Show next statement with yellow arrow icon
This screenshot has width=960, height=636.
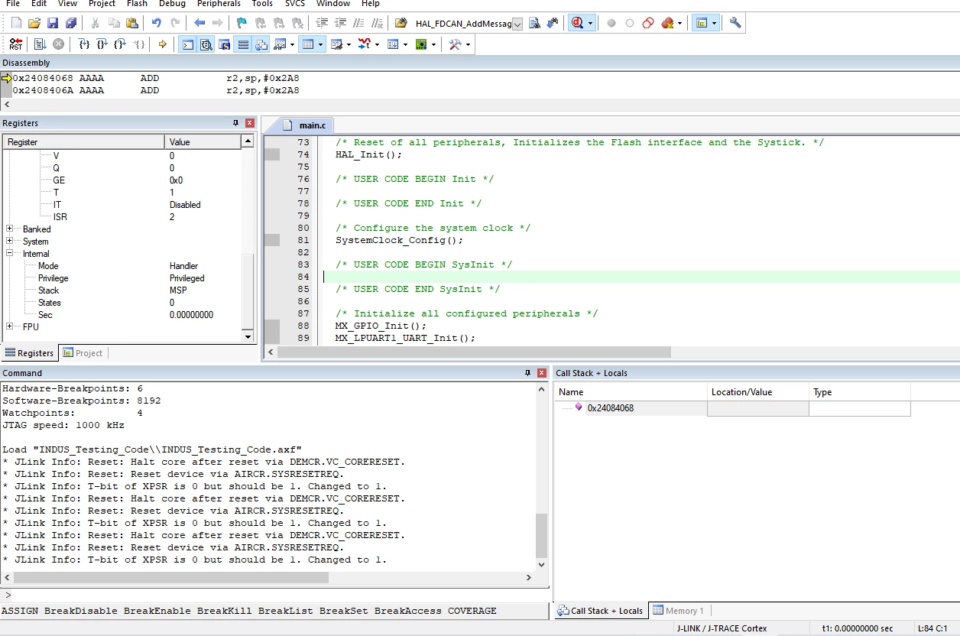[162, 44]
